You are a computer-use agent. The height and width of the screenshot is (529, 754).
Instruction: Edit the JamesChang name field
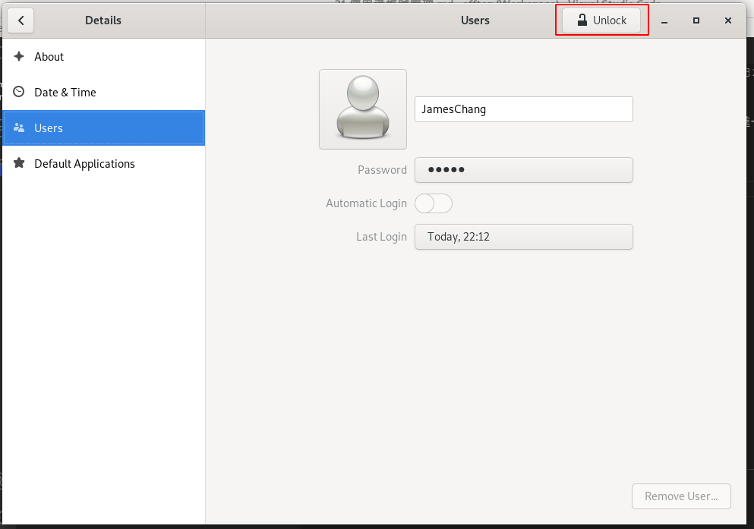524,109
